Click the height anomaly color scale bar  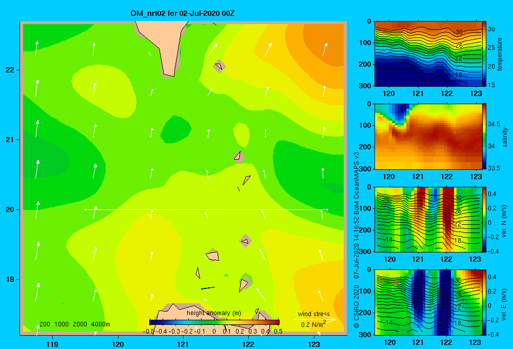coord(214,322)
